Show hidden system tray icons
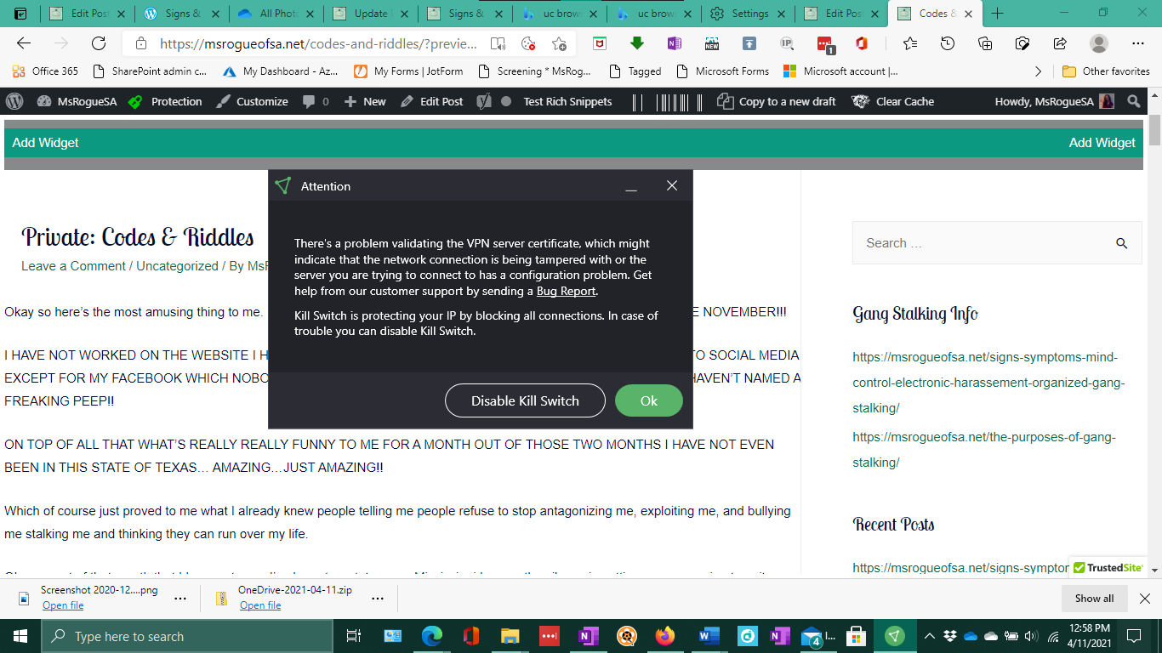 tap(929, 636)
